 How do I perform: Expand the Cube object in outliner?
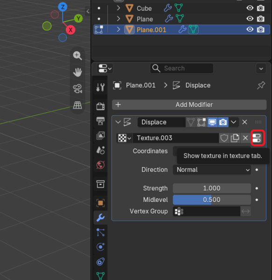[x=119, y=8]
